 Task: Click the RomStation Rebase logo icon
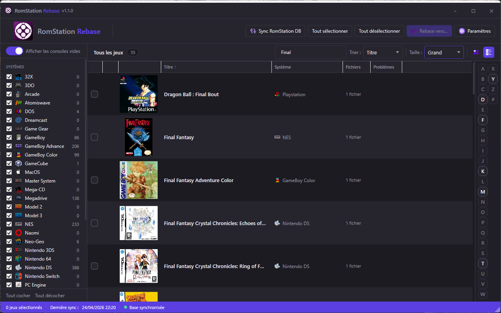point(23,31)
